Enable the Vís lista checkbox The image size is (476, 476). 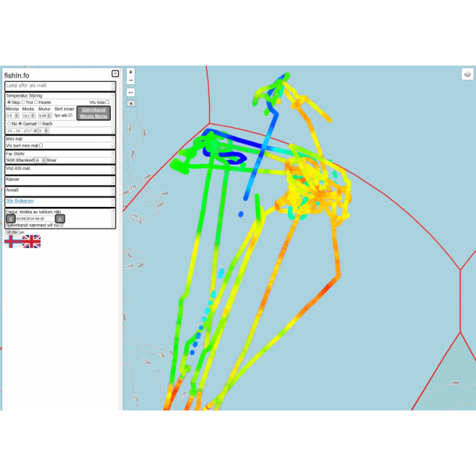tap(108, 101)
